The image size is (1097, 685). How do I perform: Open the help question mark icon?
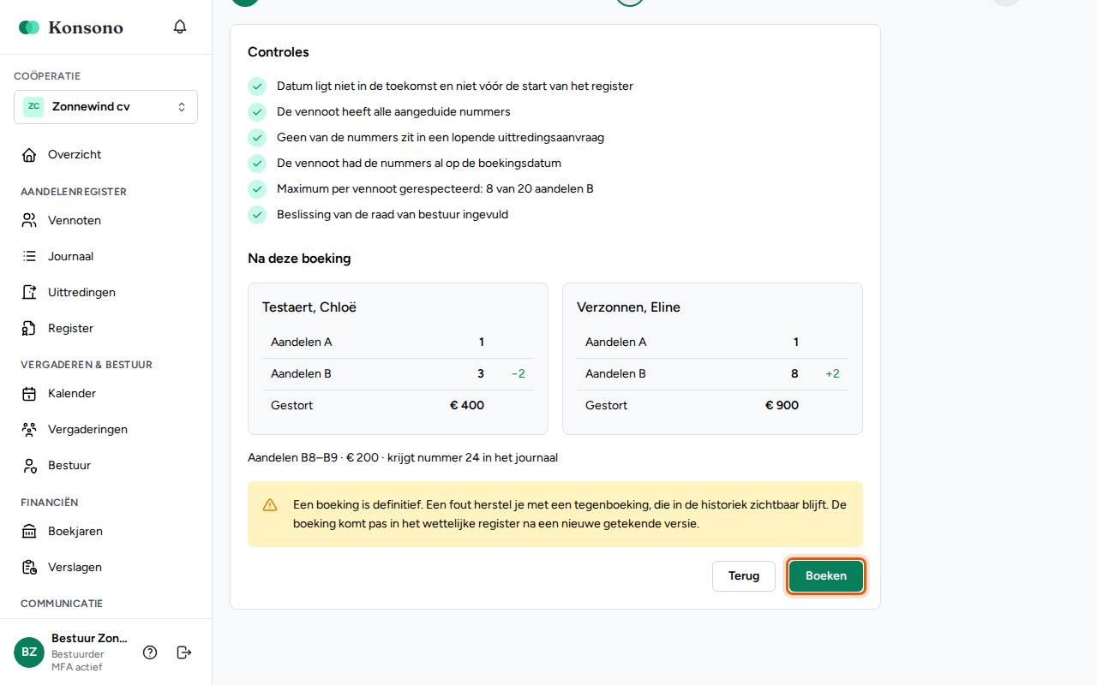coord(150,652)
